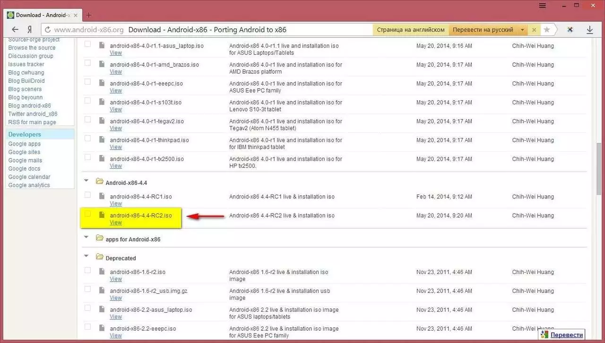Click file icon of android-x86-4.0-r1-tegav2.iso

coord(102,120)
